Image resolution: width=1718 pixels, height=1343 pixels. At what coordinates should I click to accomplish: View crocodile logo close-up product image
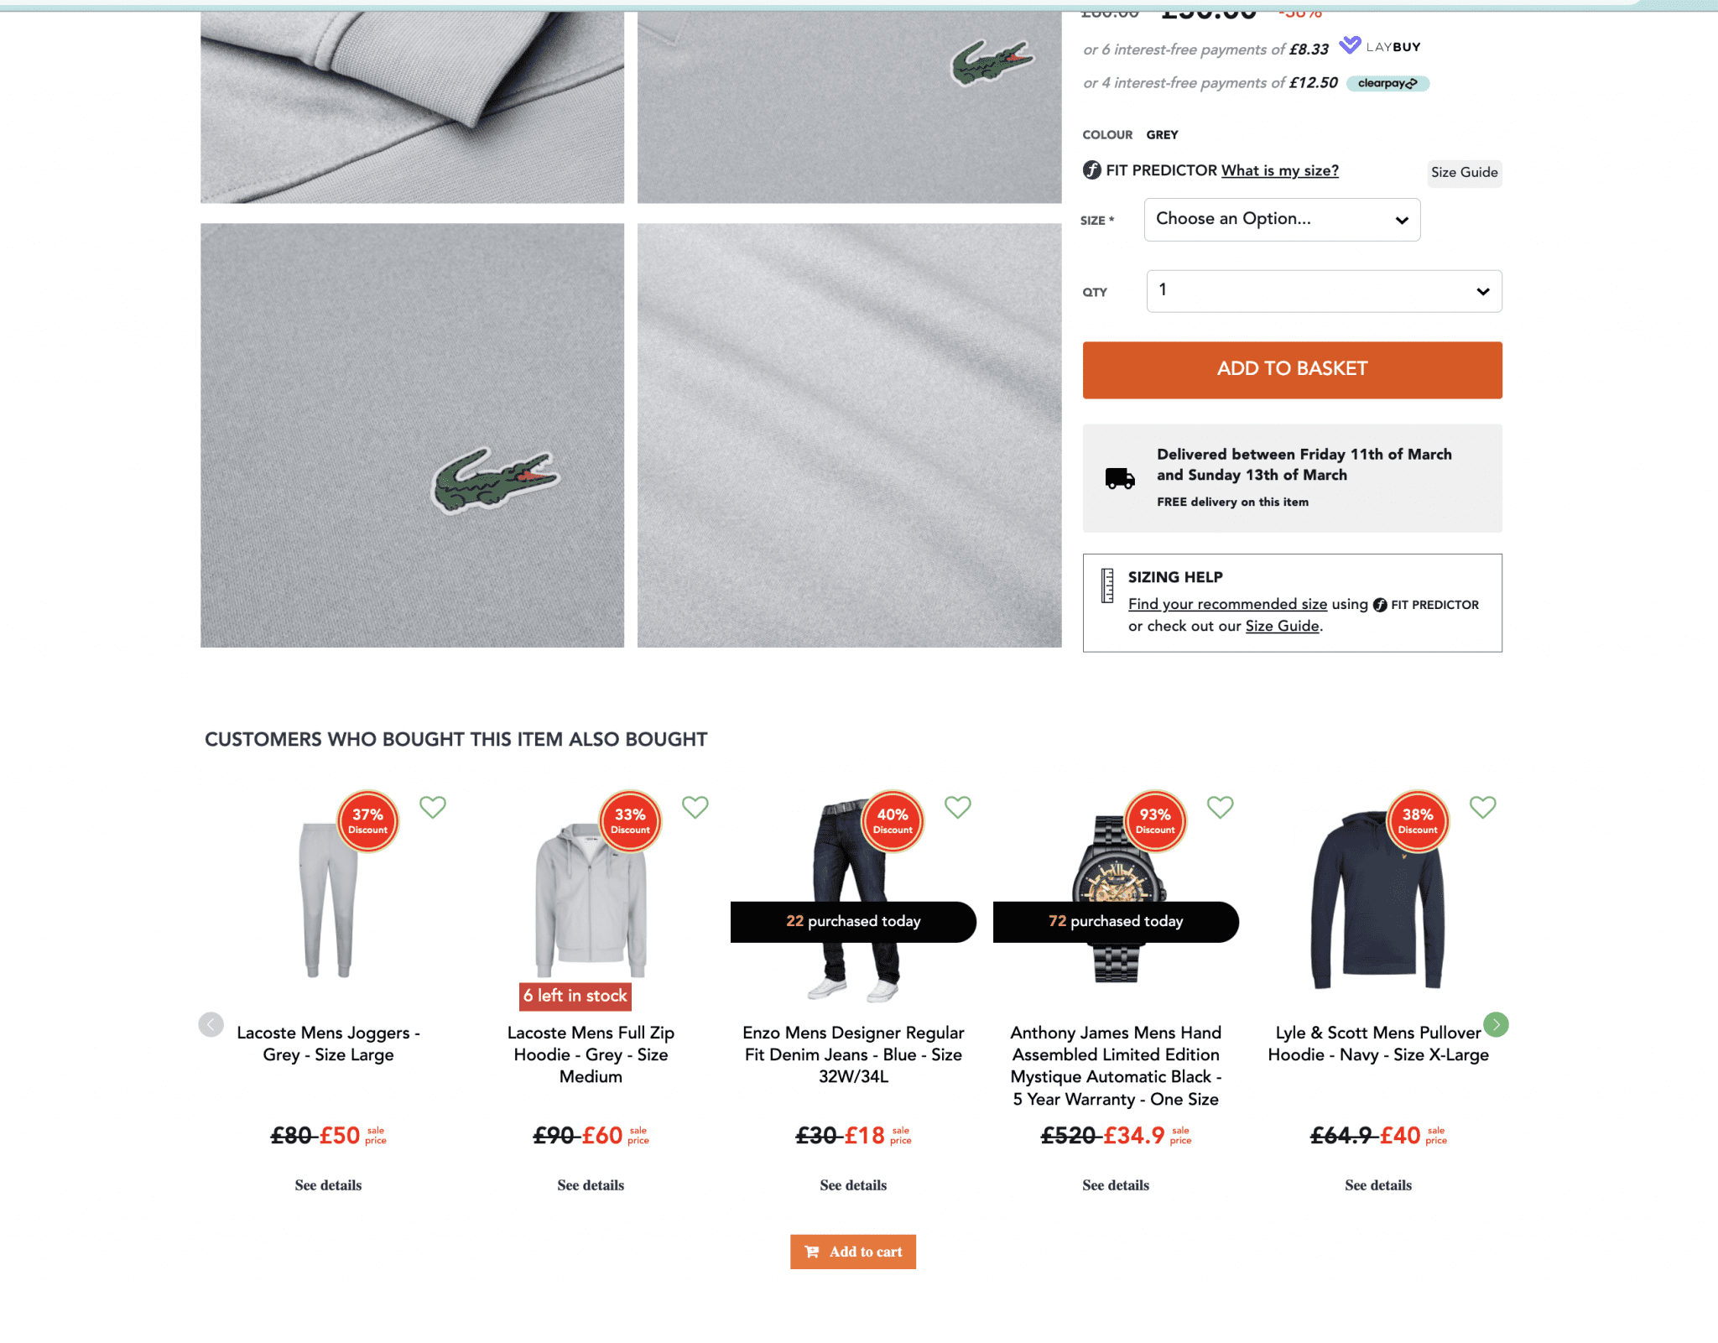coord(412,435)
